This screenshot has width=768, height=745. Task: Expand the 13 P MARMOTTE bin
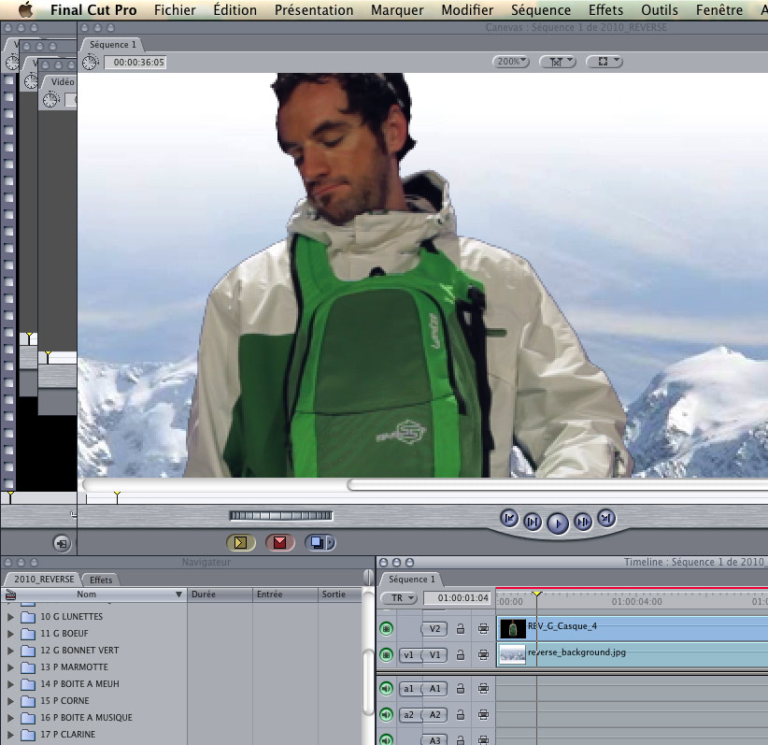point(10,667)
